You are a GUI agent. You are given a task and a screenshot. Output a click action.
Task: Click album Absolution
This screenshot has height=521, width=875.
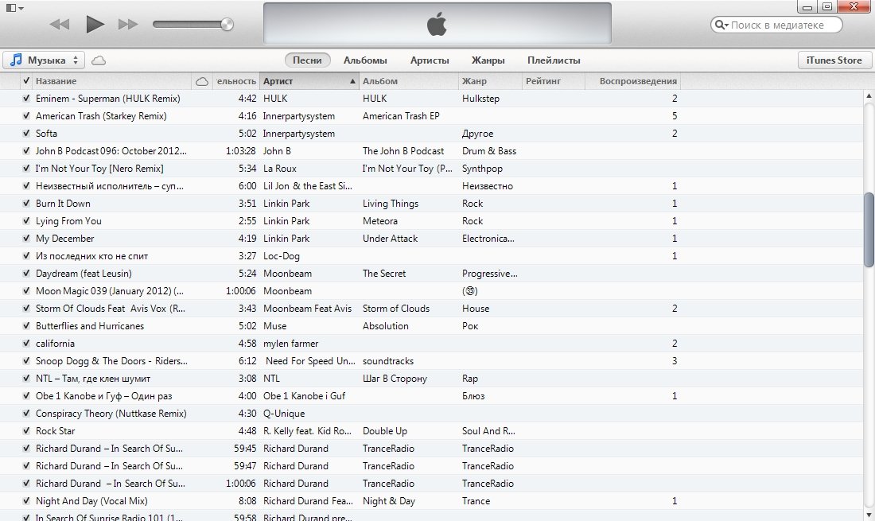385,326
